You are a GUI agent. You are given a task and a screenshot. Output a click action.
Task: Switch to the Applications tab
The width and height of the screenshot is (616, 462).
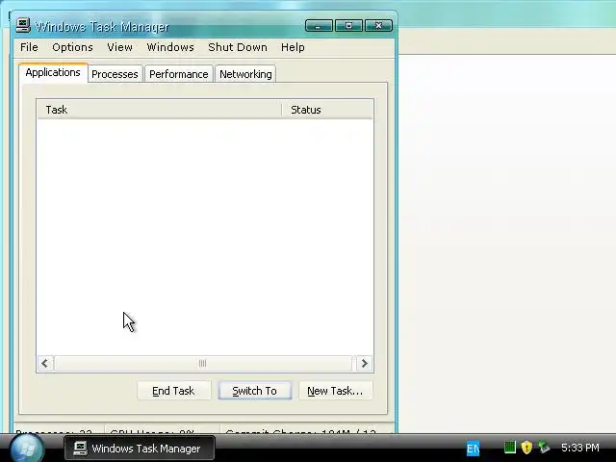(x=53, y=73)
